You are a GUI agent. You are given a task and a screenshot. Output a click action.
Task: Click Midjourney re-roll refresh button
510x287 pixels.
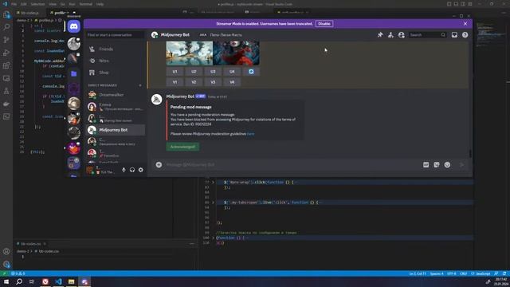251,72
